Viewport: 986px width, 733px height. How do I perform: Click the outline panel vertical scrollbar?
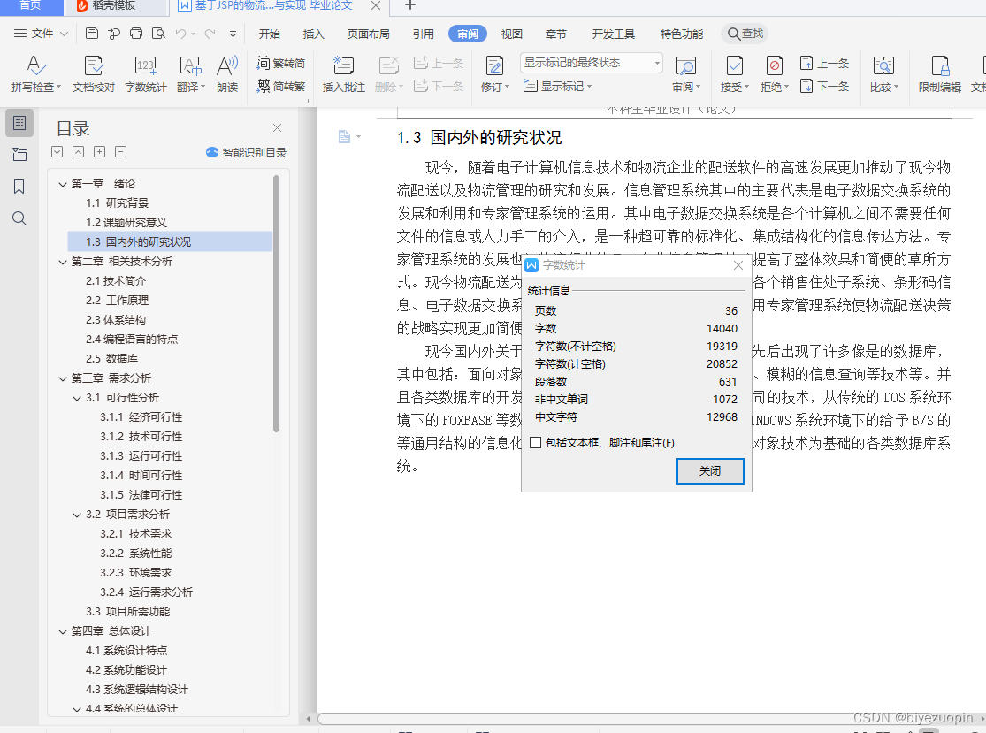(276, 303)
